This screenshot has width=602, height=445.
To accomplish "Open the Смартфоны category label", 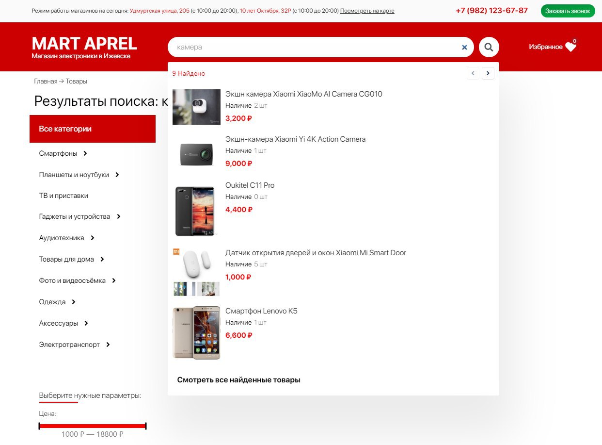I will coord(58,153).
